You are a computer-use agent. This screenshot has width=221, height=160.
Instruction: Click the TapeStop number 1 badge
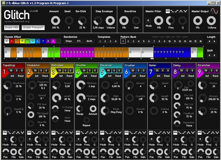(x=4, y=72)
